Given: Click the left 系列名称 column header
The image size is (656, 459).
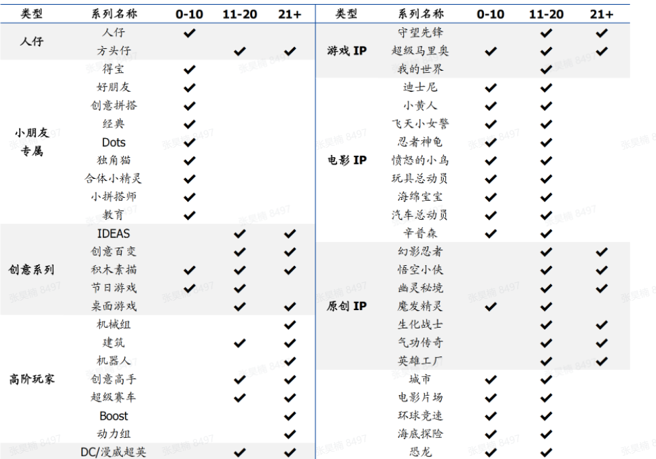Looking at the screenshot, I should [x=114, y=14].
